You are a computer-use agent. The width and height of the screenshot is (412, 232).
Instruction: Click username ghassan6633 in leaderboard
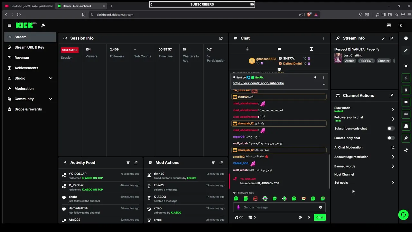point(266,59)
